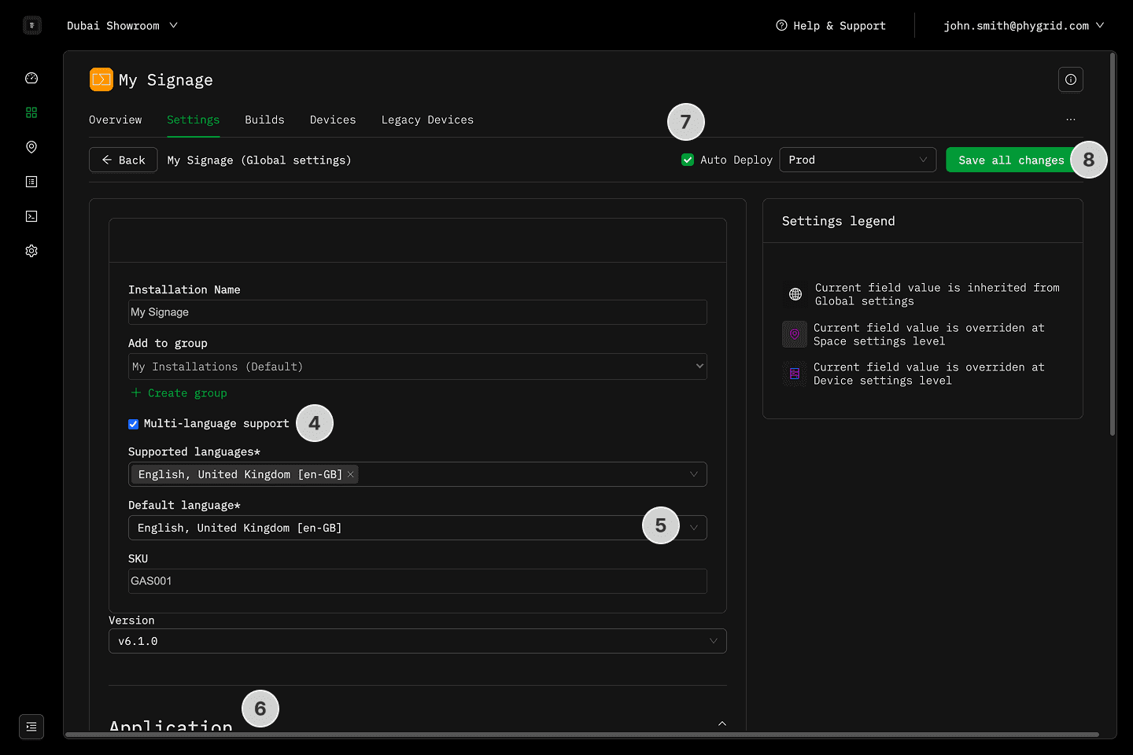
Task: Click the Settings legend heading
Action: point(839,221)
